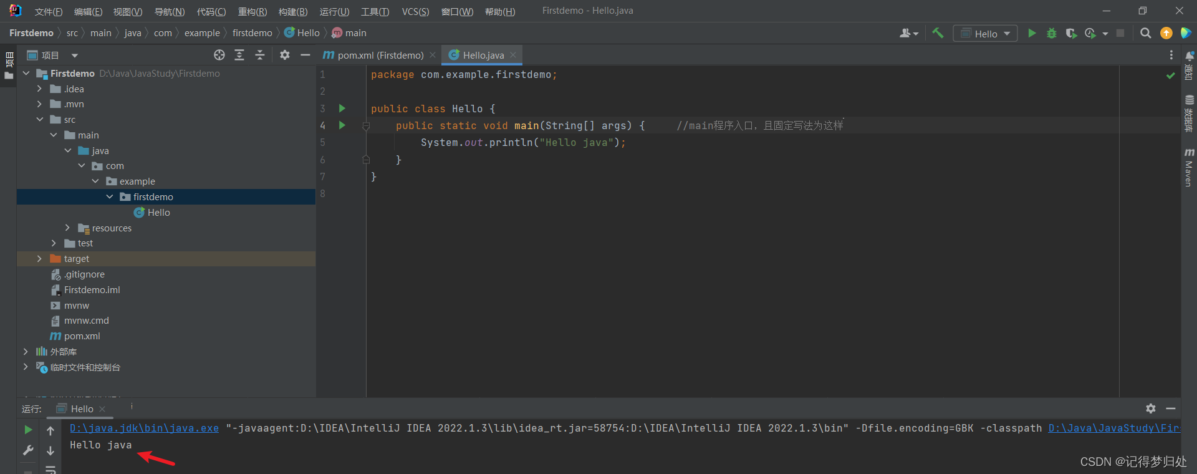Screen dimensions: 1197x474
Task: Open the user account icon in toolbar
Action: 908,33
